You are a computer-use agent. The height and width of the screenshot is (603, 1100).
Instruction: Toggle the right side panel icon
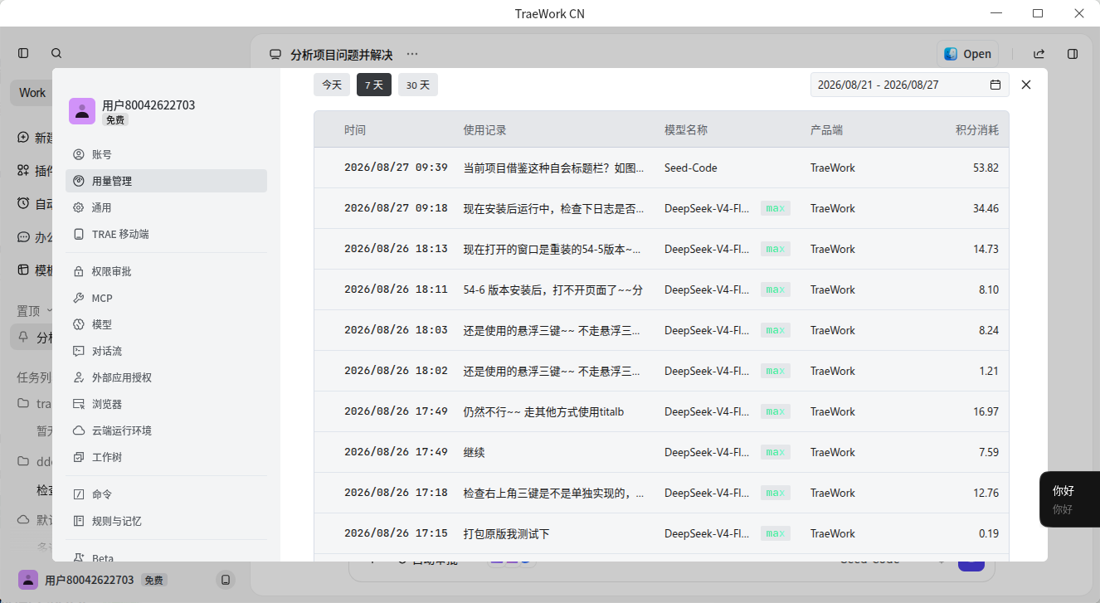(1073, 54)
